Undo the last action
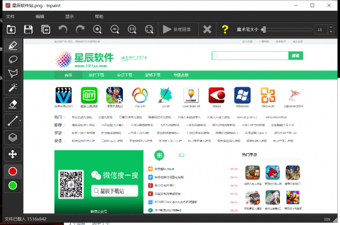Image resolution: width=340 pixels, height=225 pixels. click(63, 29)
